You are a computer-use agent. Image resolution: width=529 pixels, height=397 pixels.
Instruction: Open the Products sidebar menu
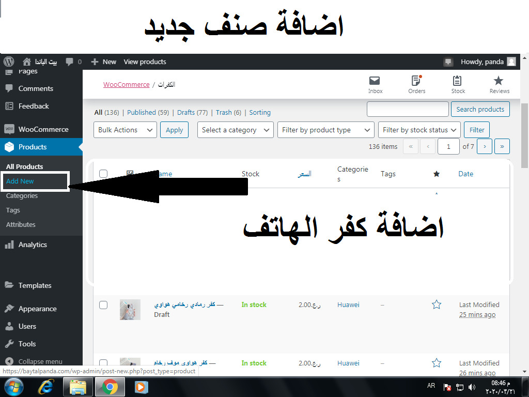pos(33,147)
